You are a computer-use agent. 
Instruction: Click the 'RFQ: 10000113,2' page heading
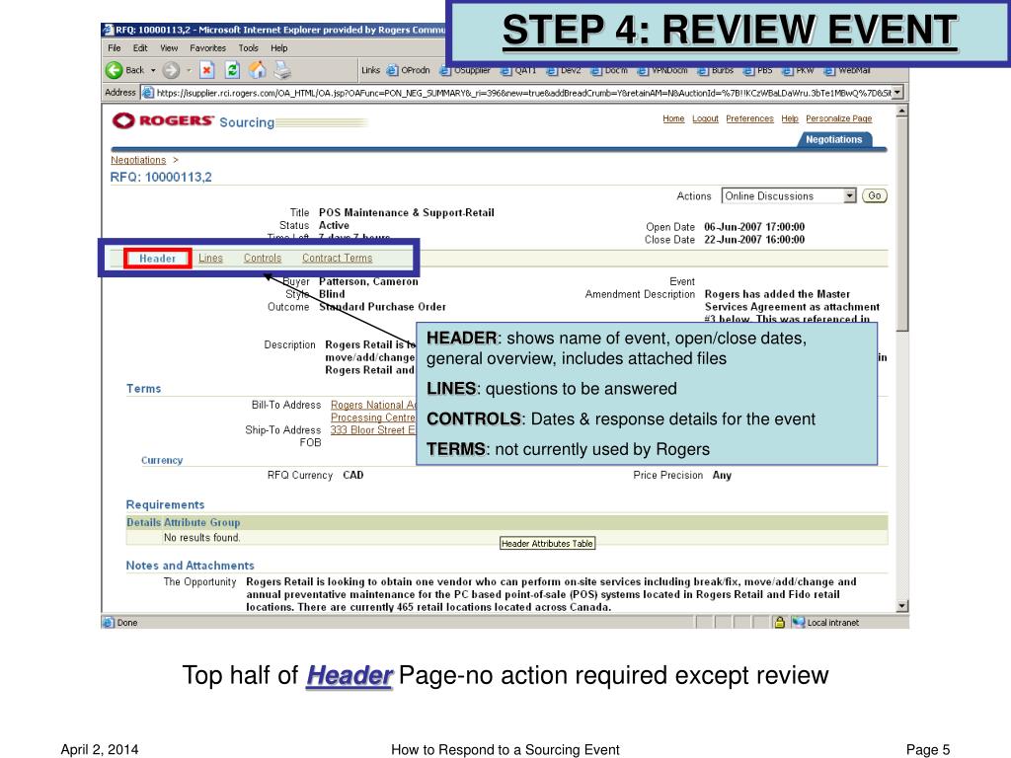pos(161,178)
